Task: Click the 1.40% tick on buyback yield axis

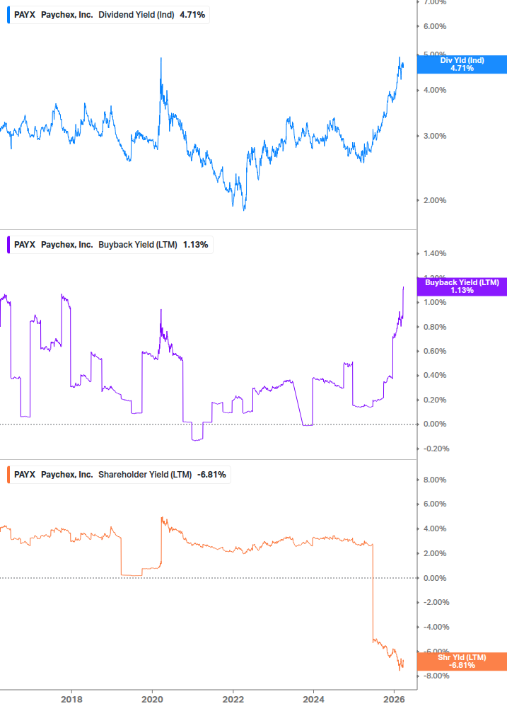Action: coord(434,253)
